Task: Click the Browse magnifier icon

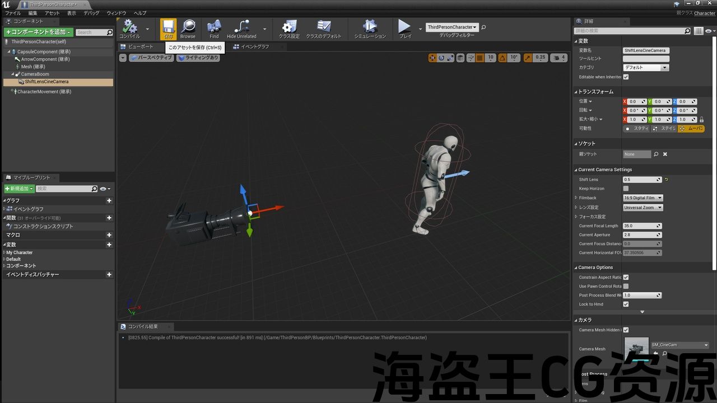Action: (188, 27)
